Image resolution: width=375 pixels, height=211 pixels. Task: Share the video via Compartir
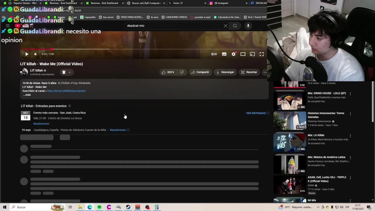[200, 72]
